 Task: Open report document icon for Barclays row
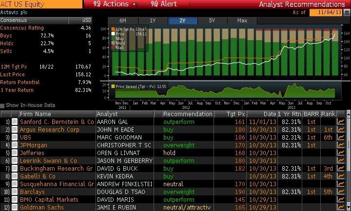tap(15, 192)
